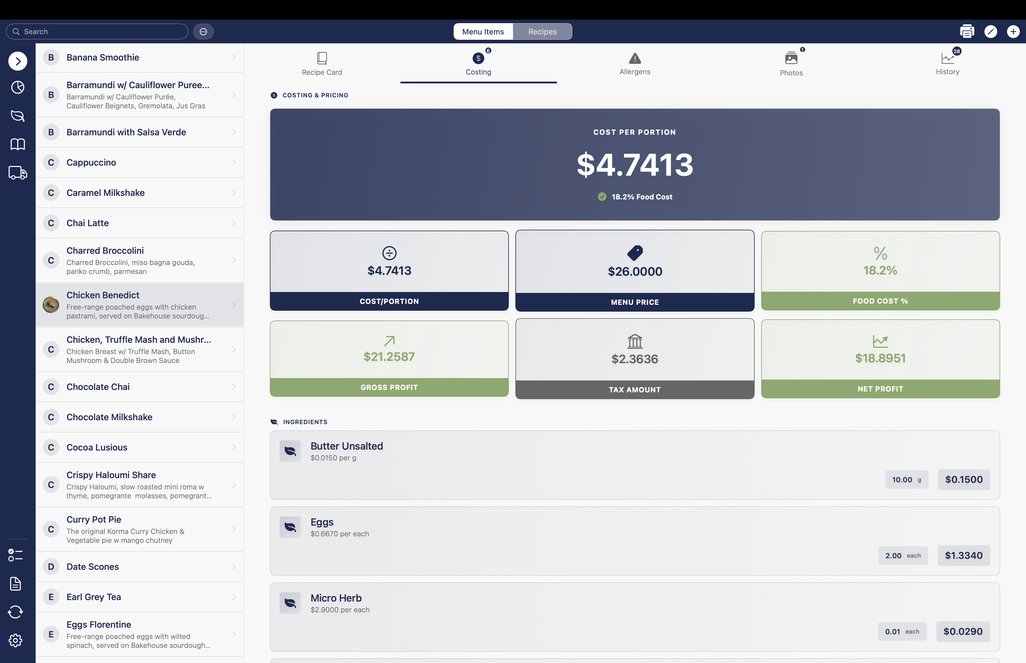Click the plus add button
The image size is (1026, 663).
1013,31
